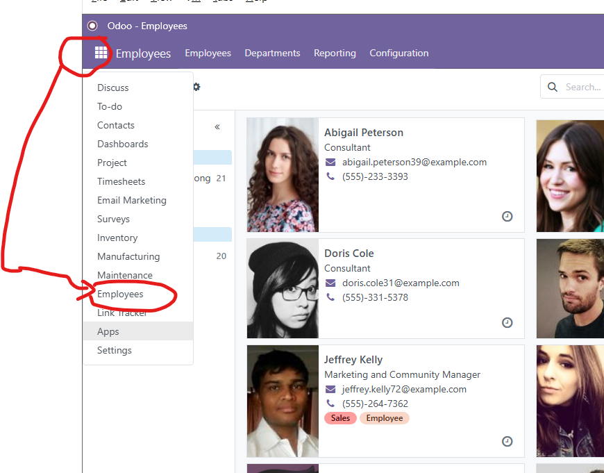Open Discuss from the apps dropdown
The height and width of the screenshot is (473, 604).
click(113, 88)
